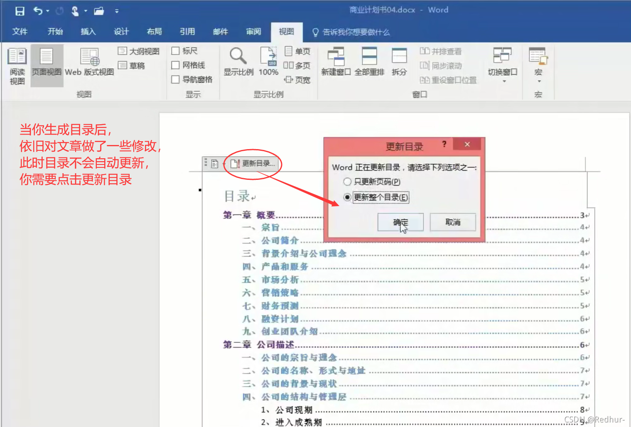
Task: Switch to 阅读视图 mode
Action: pyautogui.click(x=17, y=66)
